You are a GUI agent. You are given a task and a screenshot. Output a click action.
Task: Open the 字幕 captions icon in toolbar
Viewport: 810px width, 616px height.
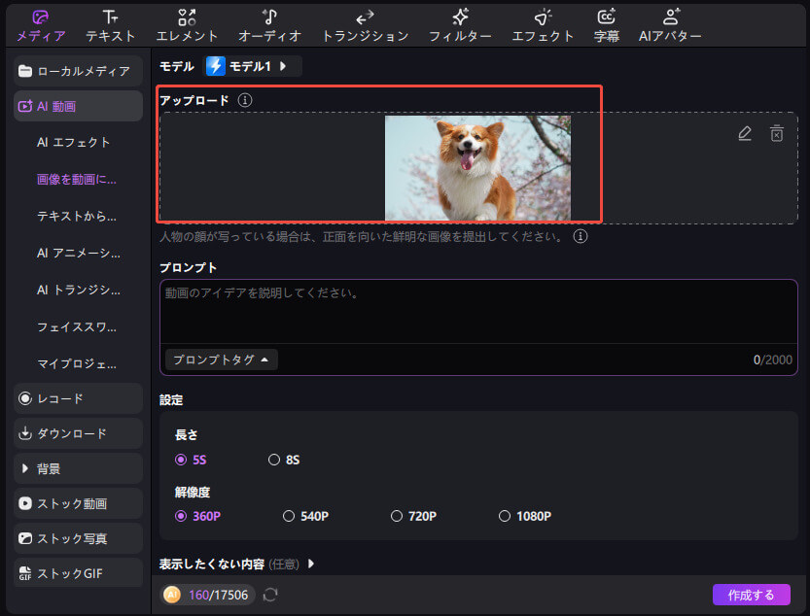607,17
